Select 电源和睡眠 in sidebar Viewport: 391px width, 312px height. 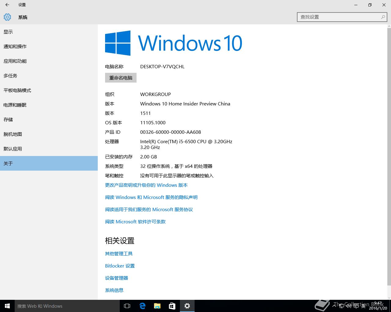tap(49, 105)
